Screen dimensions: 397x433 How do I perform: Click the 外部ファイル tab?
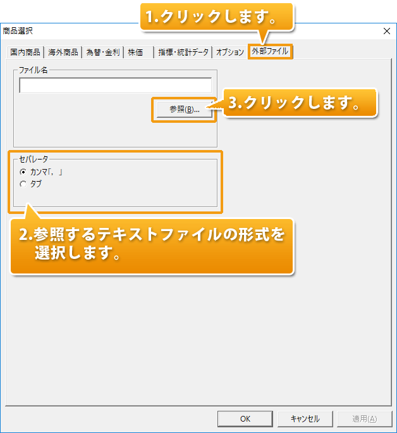(269, 53)
